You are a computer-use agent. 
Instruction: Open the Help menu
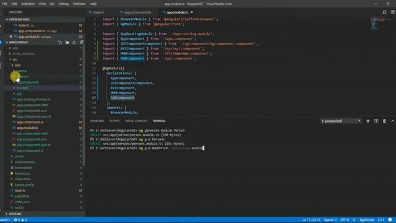click(93, 4)
